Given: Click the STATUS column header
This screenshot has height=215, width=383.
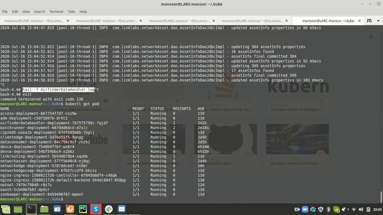Looking at the screenshot, I should [157, 109].
